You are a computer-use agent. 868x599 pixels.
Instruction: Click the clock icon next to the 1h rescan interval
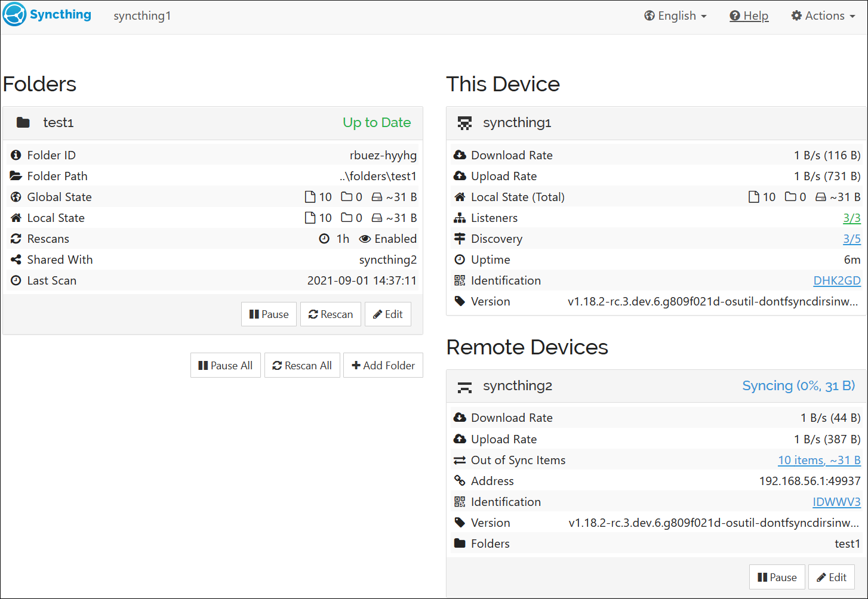coord(324,239)
